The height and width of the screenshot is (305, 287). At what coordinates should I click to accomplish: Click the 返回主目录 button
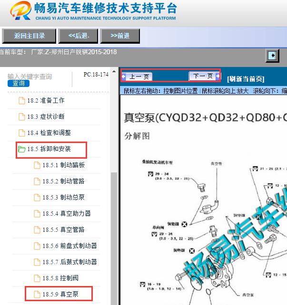pos(29,36)
